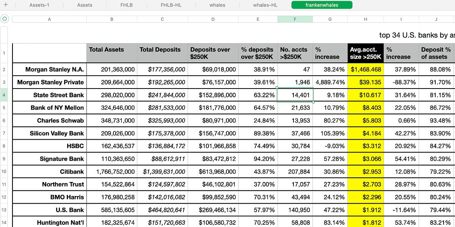Image resolution: width=455 pixels, height=227 pixels.
Task: Click the Total Assets header cell
Action: (x=111, y=53)
